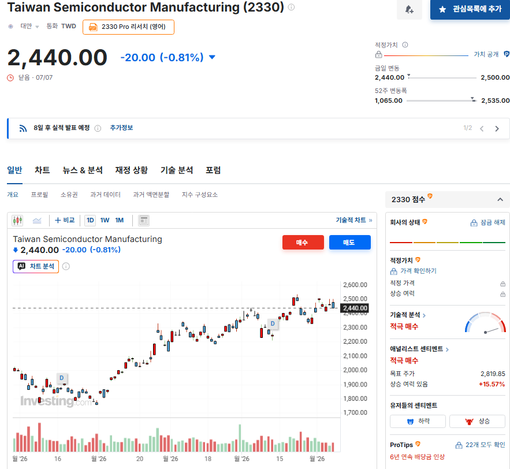Open info icon beside 적정가치 header
This screenshot has width=510, height=469.
pyautogui.click(x=405, y=45)
